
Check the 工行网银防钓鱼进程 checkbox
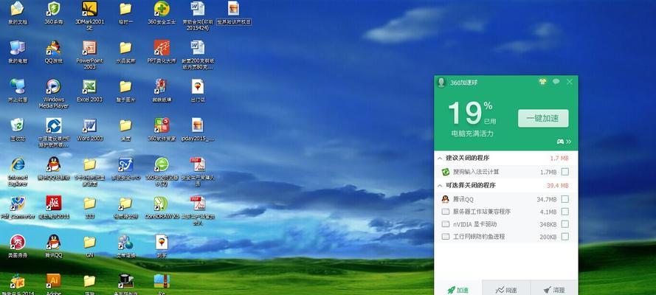564,237
